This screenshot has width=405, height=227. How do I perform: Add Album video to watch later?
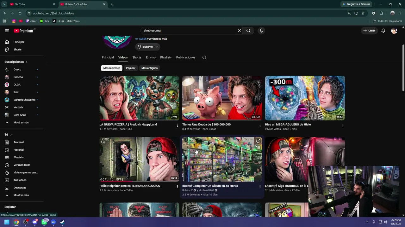tap(258, 141)
